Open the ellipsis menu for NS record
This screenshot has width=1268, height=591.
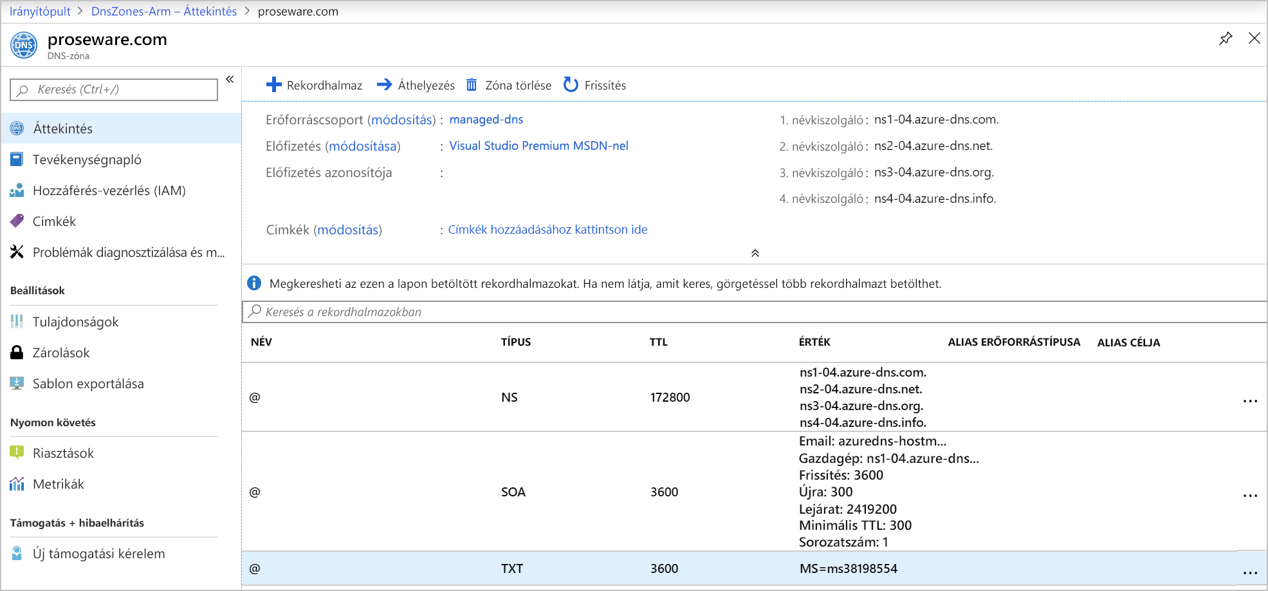1250,401
